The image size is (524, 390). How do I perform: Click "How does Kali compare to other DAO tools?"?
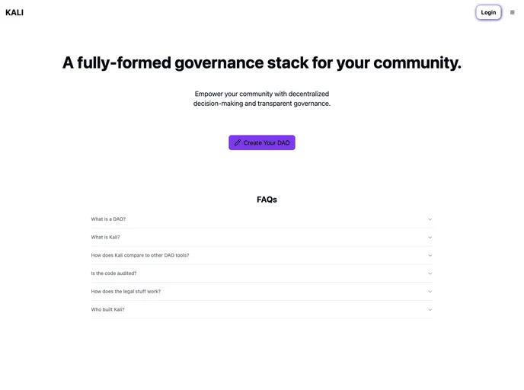(x=140, y=255)
